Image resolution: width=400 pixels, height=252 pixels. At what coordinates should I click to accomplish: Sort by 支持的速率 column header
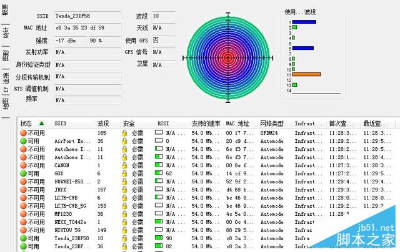[x=206, y=124]
